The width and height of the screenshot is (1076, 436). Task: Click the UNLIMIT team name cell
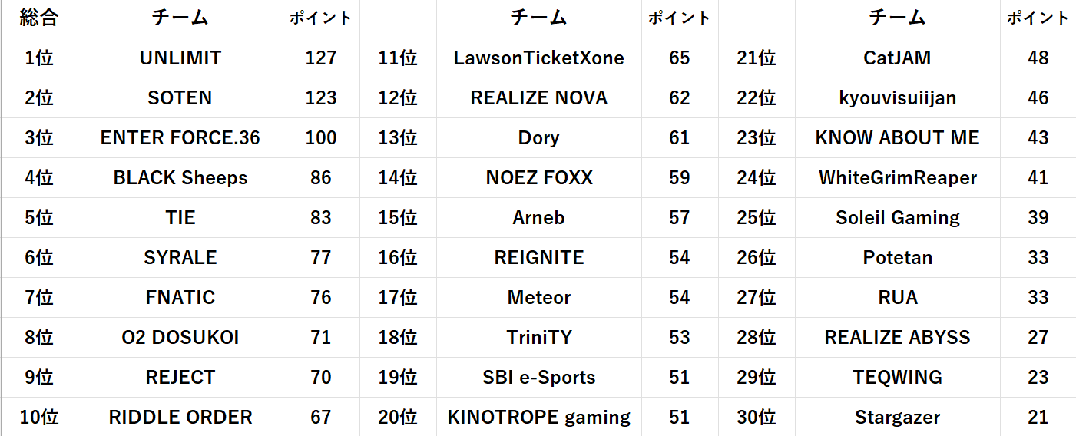180,58
